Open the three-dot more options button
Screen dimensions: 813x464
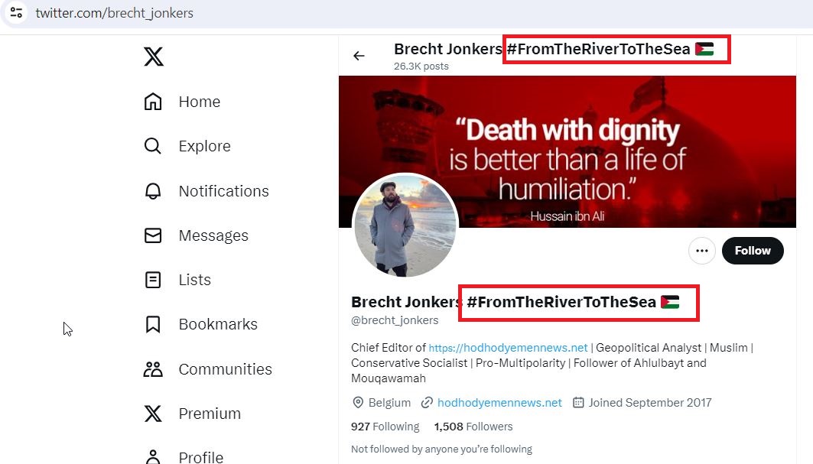(x=702, y=251)
